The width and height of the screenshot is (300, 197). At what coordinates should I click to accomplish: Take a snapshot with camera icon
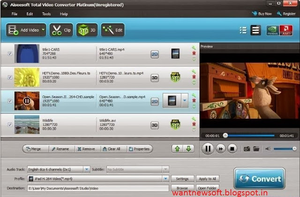coord(247,149)
